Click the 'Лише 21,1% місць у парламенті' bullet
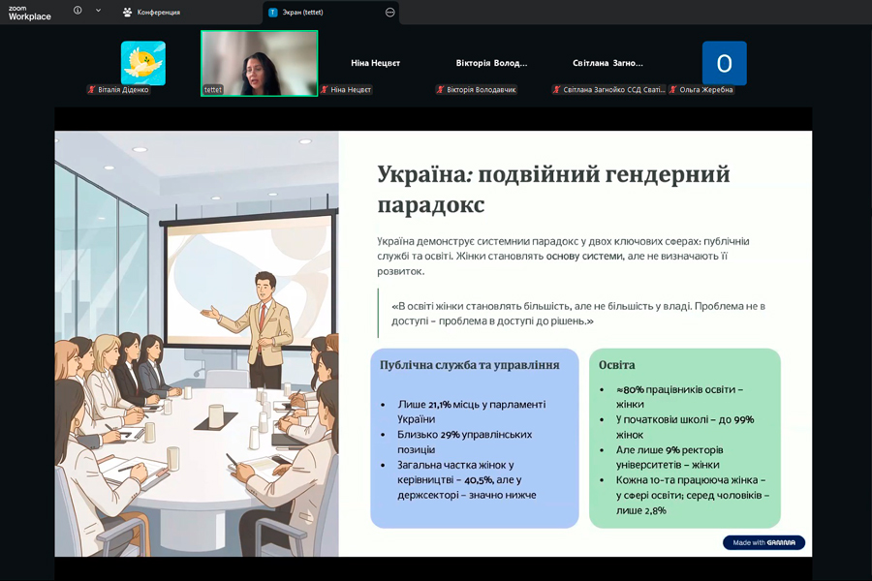Image resolution: width=872 pixels, height=581 pixels. click(472, 412)
